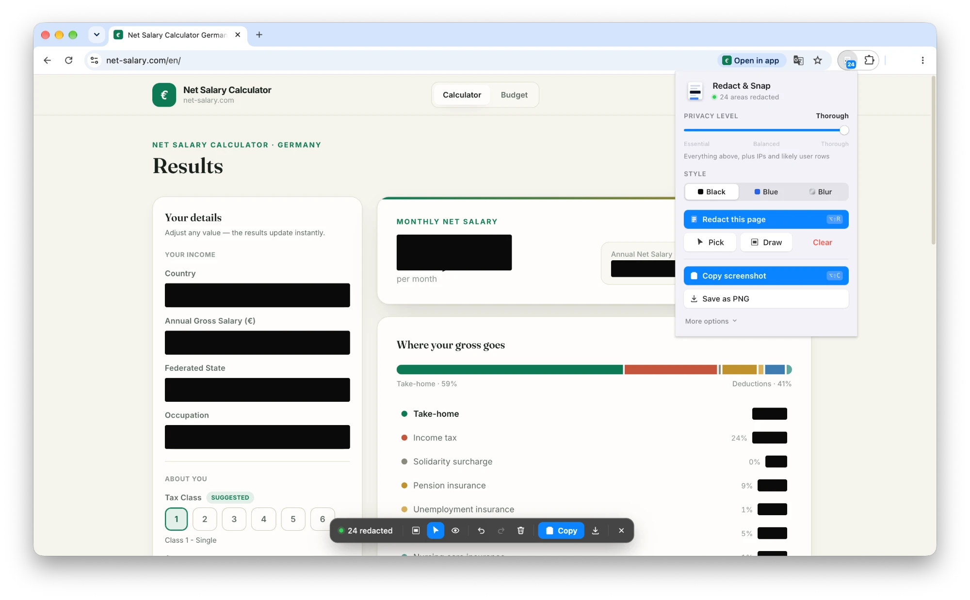This screenshot has width=970, height=600.
Task: Close the Net Salary Calculator tab
Action: click(x=238, y=34)
